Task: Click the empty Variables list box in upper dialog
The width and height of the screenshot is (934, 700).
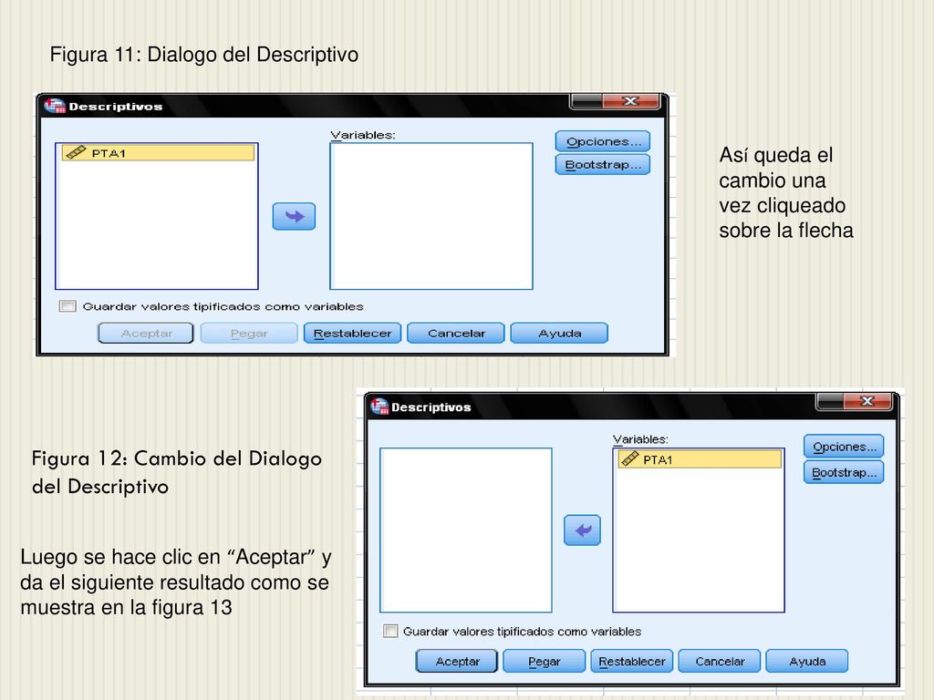Action: click(x=431, y=216)
